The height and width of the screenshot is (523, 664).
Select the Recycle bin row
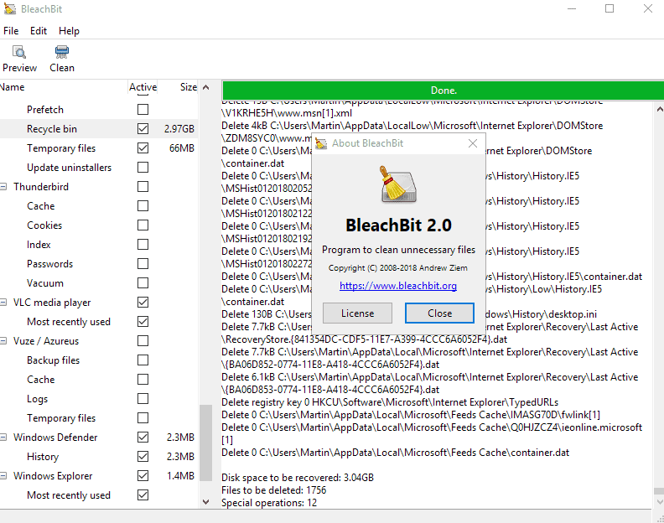tap(99, 129)
